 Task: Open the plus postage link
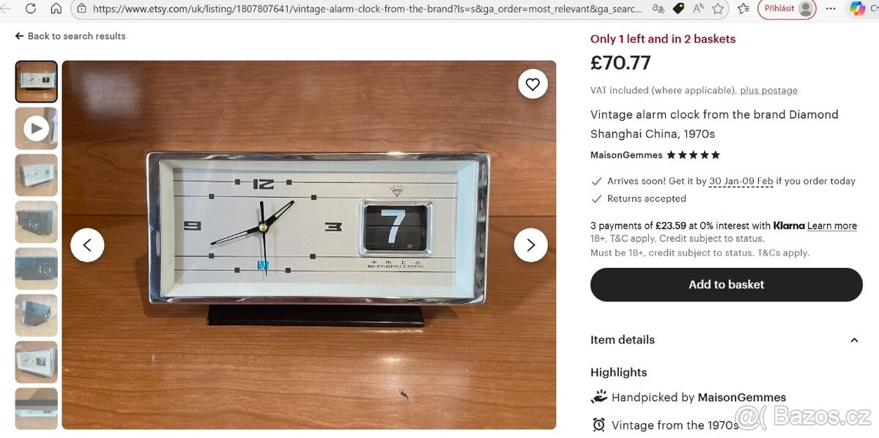click(x=768, y=91)
